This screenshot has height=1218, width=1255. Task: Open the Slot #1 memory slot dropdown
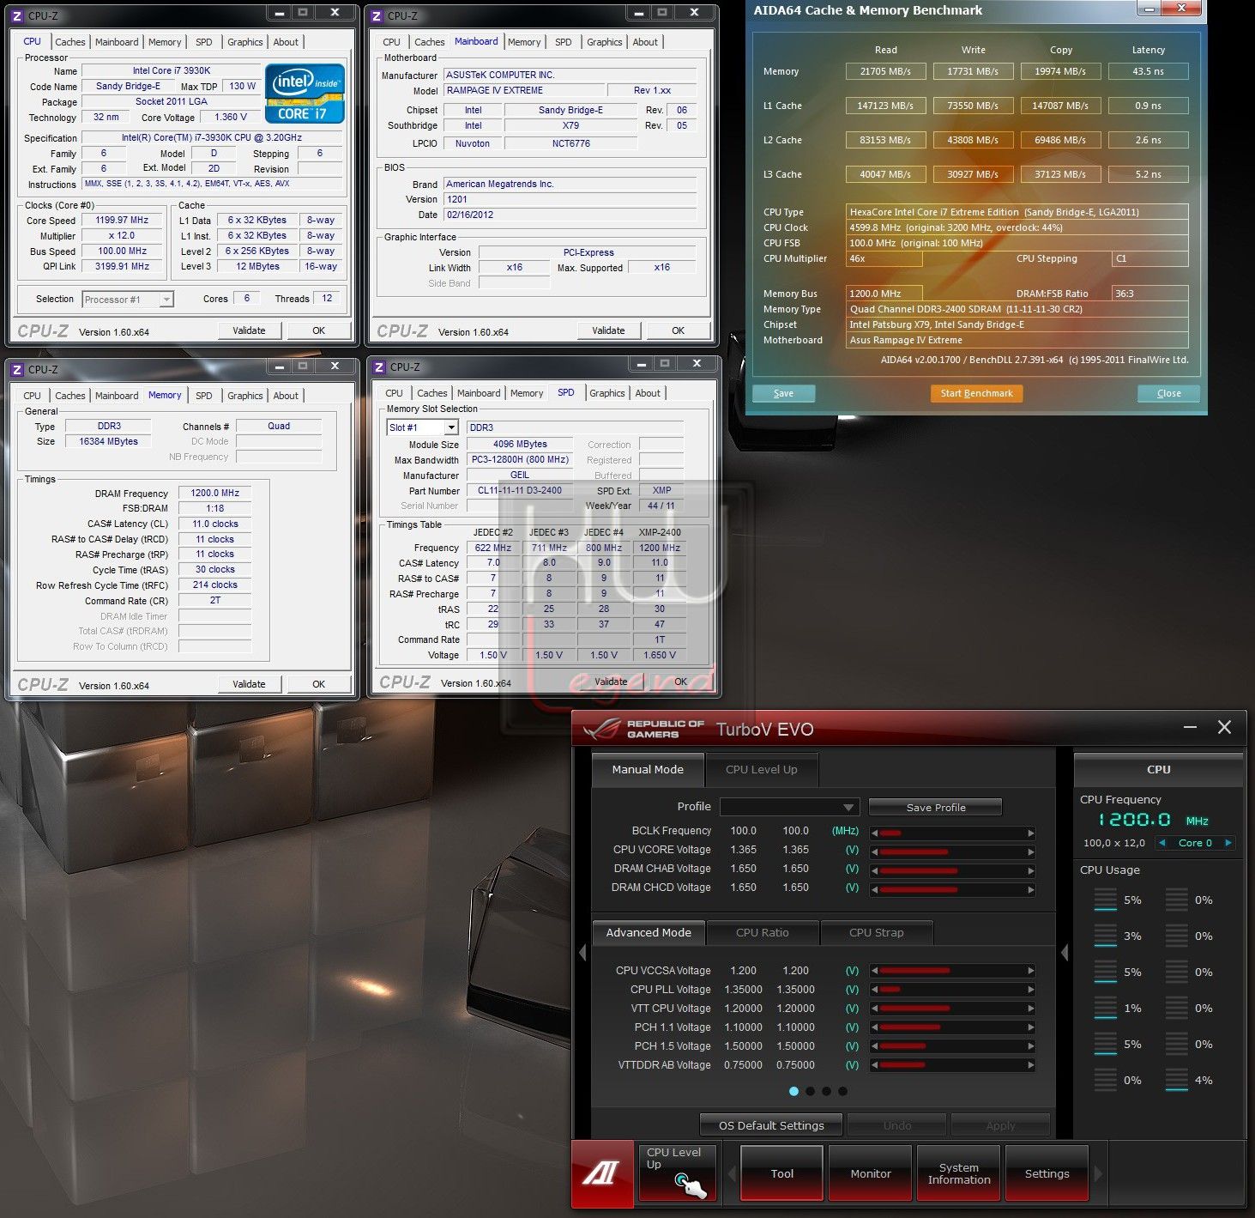(422, 427)
